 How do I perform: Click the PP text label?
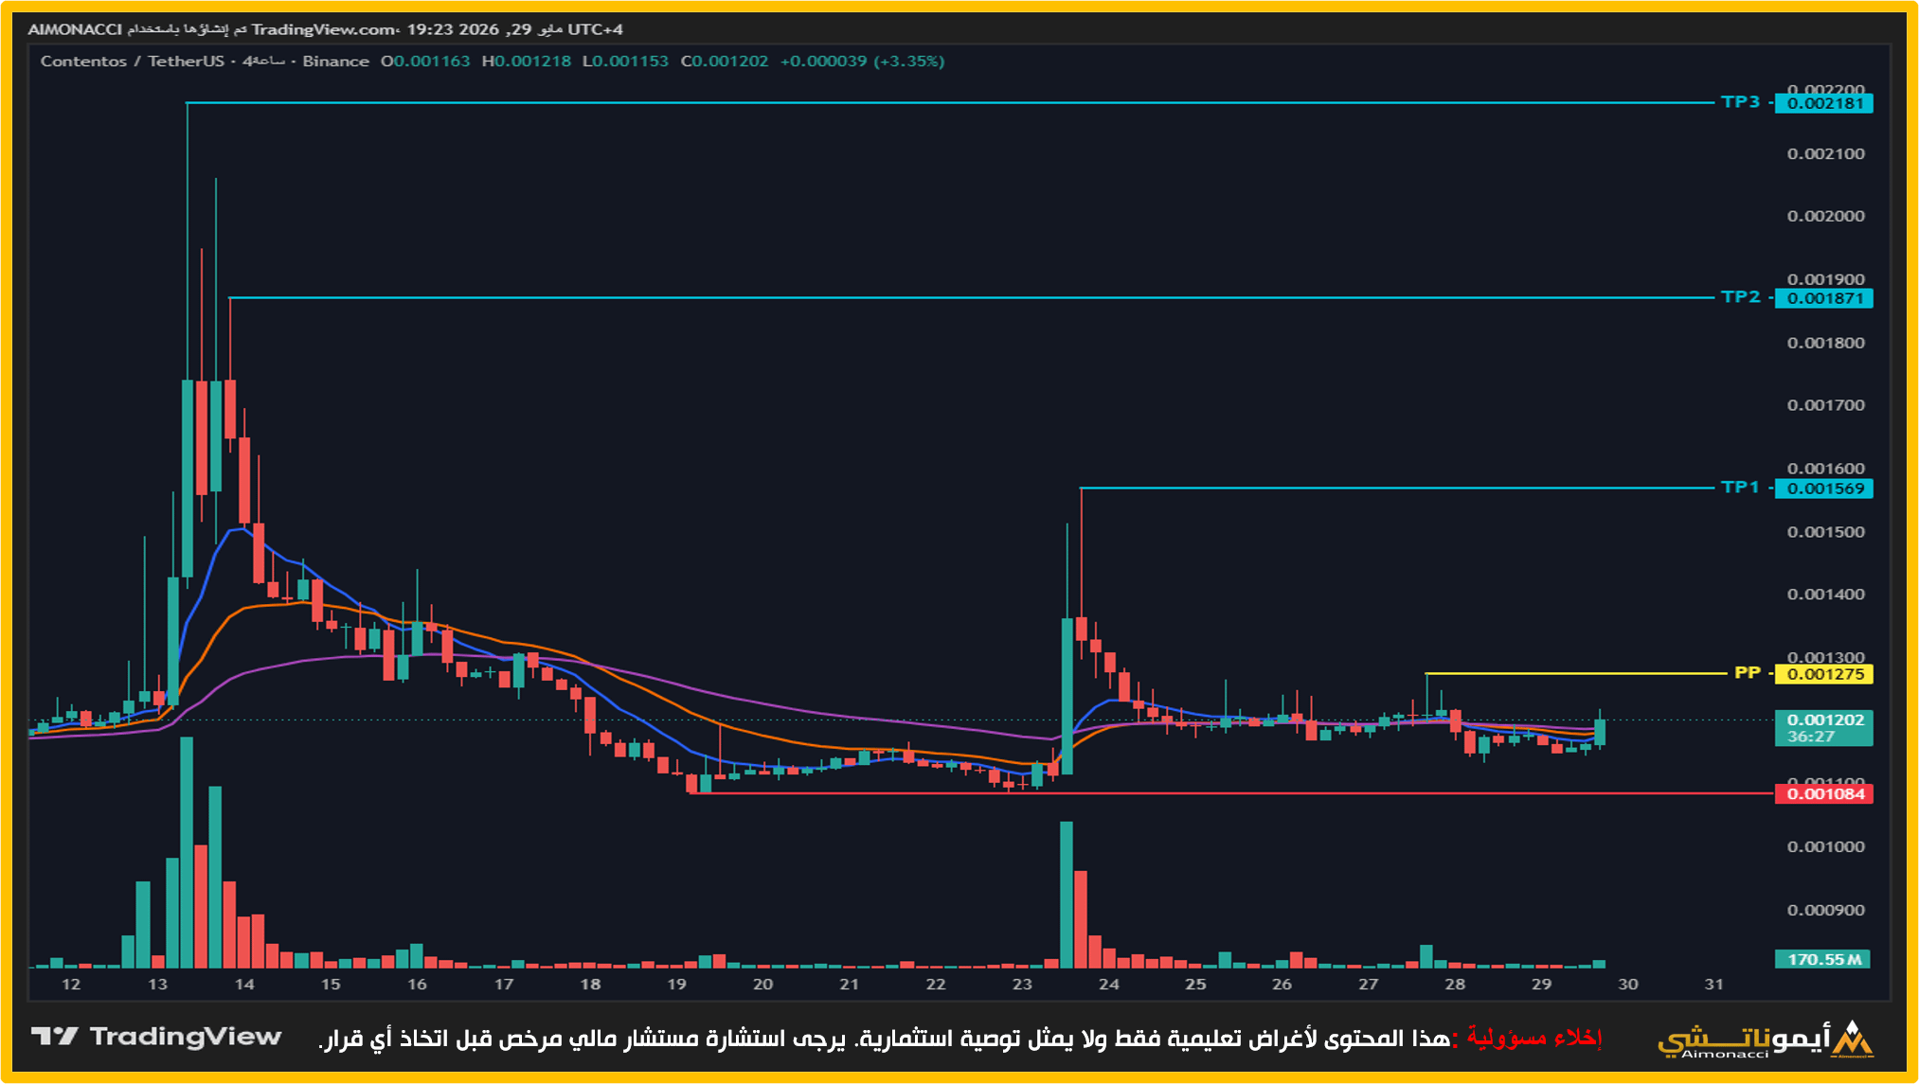pos(1747,672)
